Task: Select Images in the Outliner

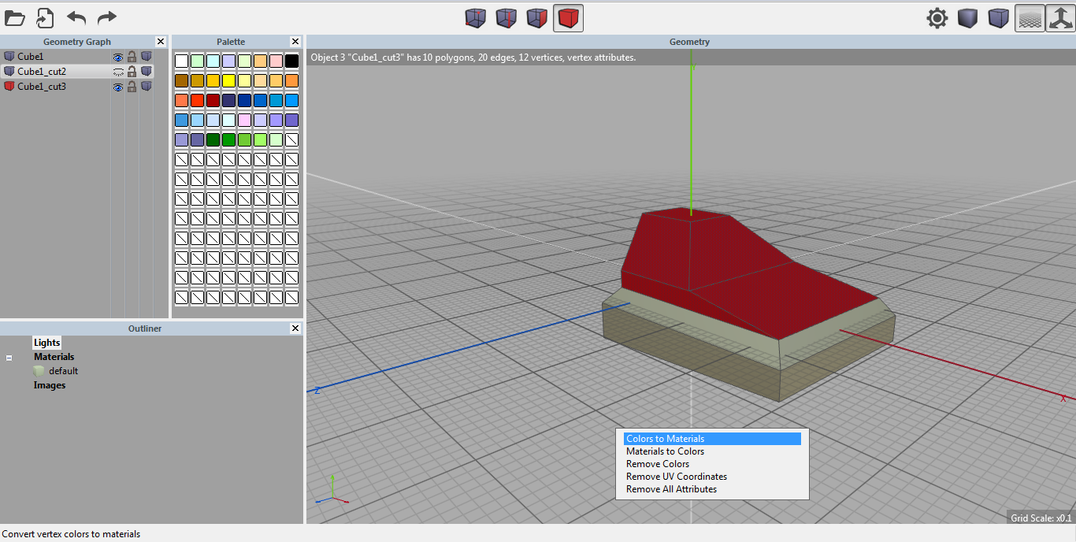Action: click(50, 385)
